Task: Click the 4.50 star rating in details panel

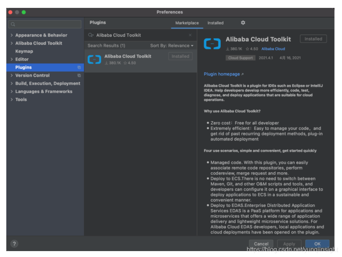Action: [252, 49]
